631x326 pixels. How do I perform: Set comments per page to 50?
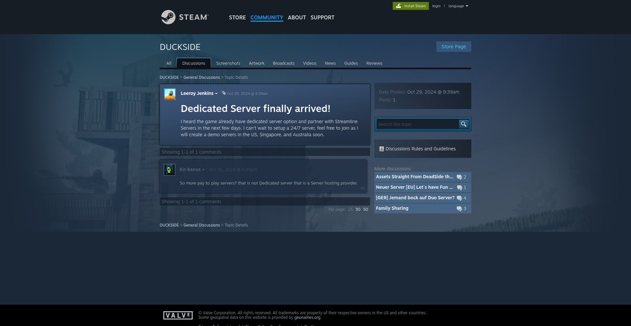pyautogui.click(x=365, y=209)
